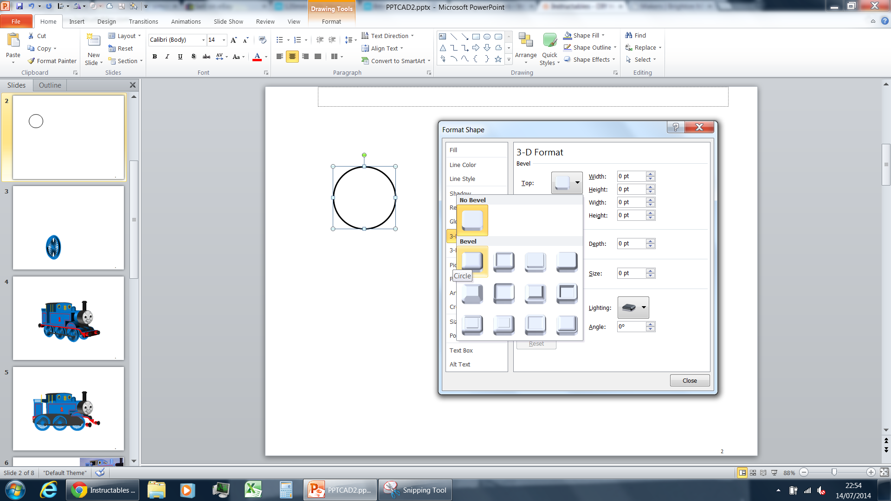Viewport: 891px width, 501px height.
Task: Click the Paste clipboard icon
Action: point(13,41)
